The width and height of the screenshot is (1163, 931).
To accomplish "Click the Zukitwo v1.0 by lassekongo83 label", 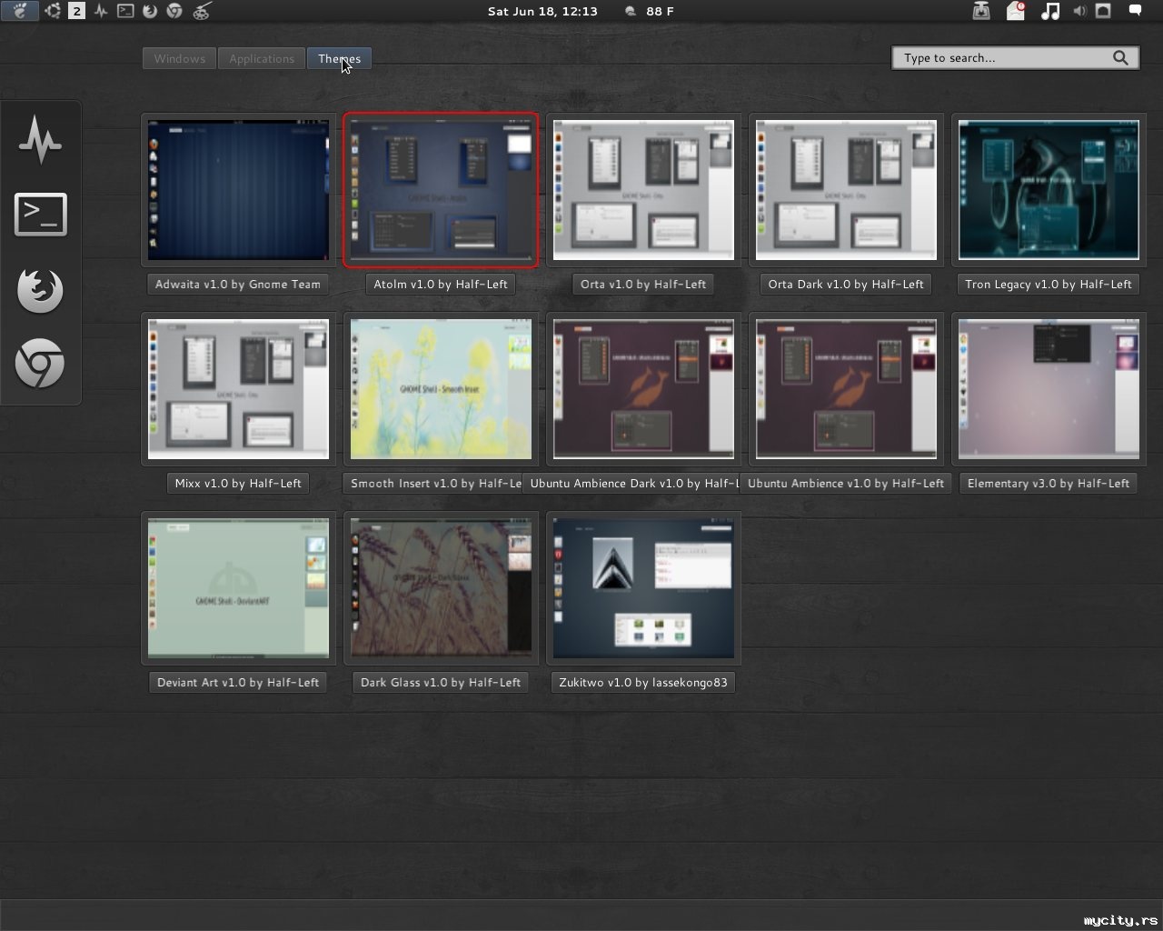I will click(x=643, y=682).
